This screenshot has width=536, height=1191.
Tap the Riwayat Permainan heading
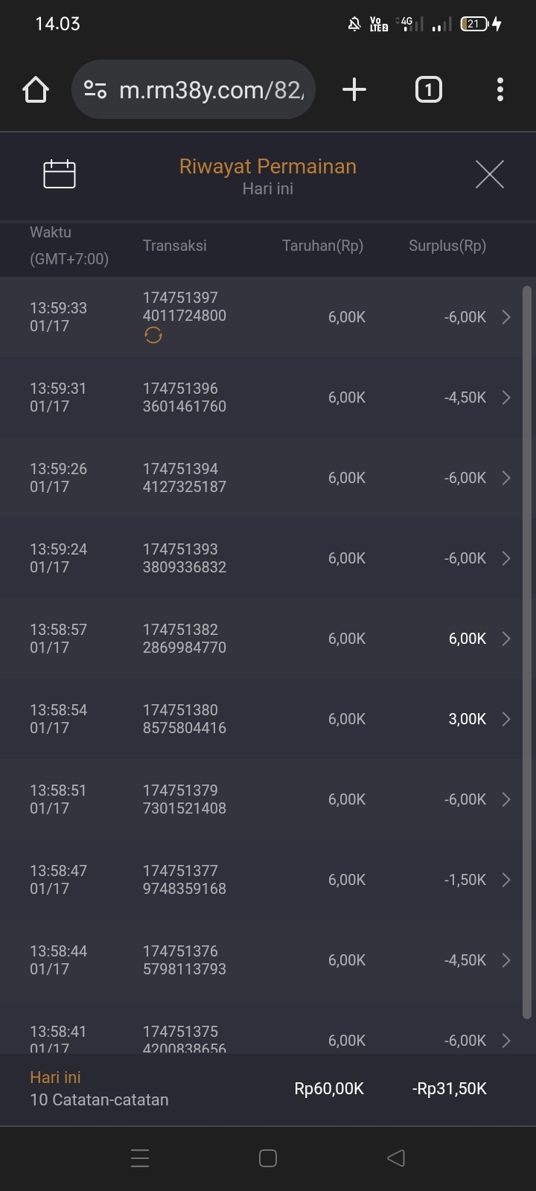(x=268, y=166)
